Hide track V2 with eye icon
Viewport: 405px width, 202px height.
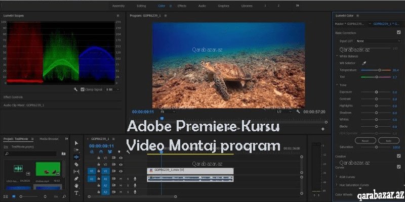click(x=120, y=165)
